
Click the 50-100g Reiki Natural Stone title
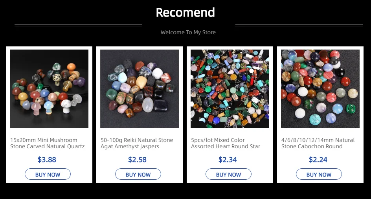[x=137, y=143]
